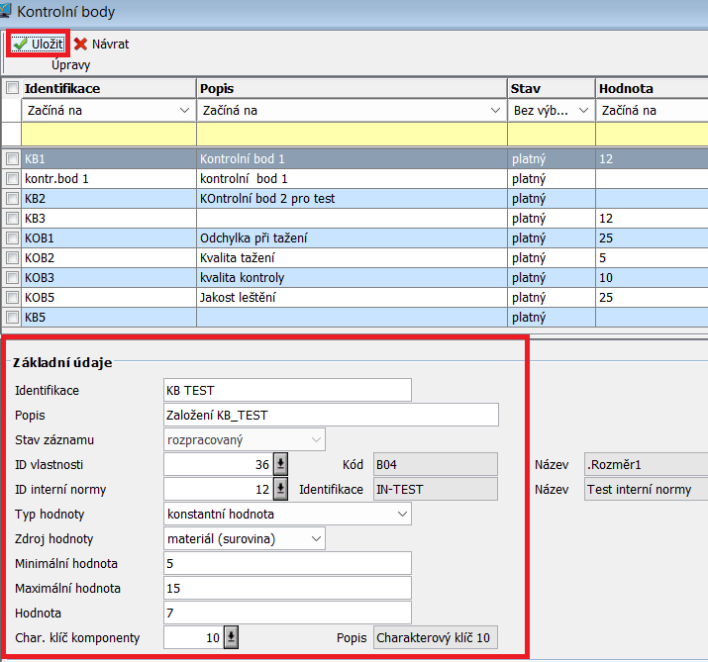Click the Hodnota column header
Image resolution: width=708 pixels, height=662 pixels.
pos(651,88)
